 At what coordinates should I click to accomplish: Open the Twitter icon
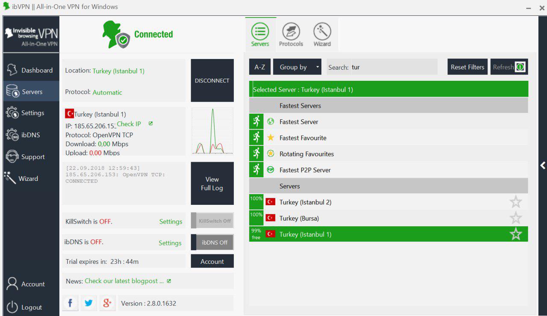(x=88, y=303)
